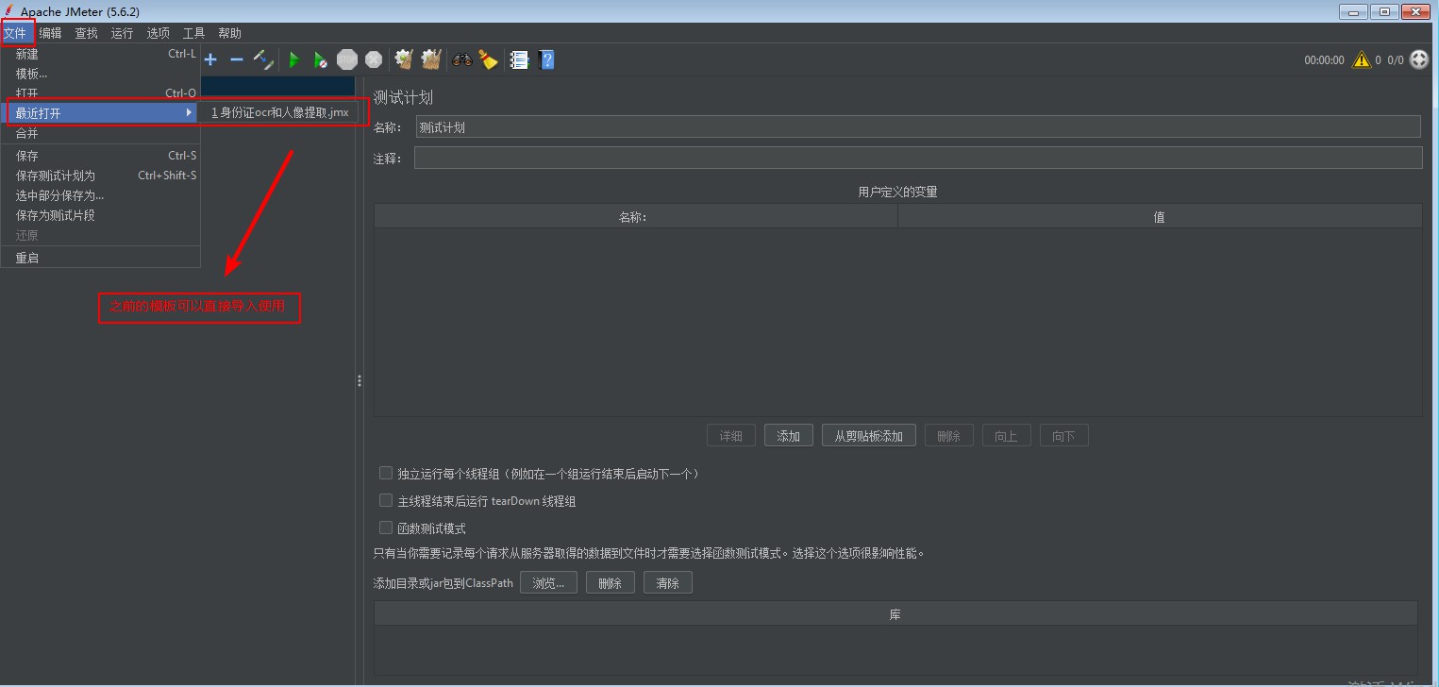This screenshot has width=1439, height=687.
Task: Click the '向下' button
Action: (1064, 435)
